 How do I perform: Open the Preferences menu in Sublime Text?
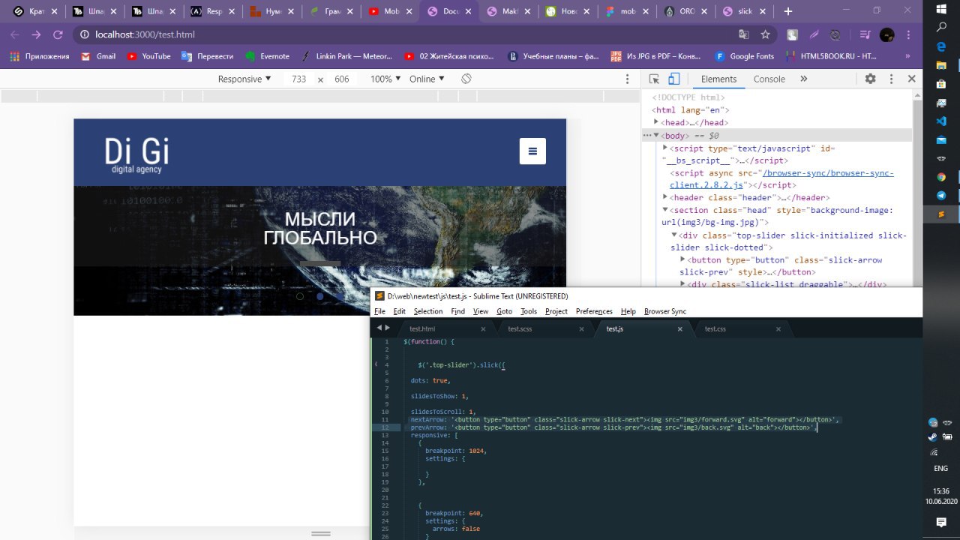point(594,311)
